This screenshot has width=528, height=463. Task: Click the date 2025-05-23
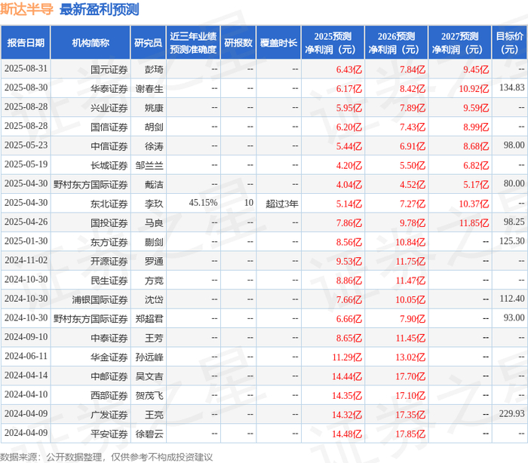click(x=26, y=146)
